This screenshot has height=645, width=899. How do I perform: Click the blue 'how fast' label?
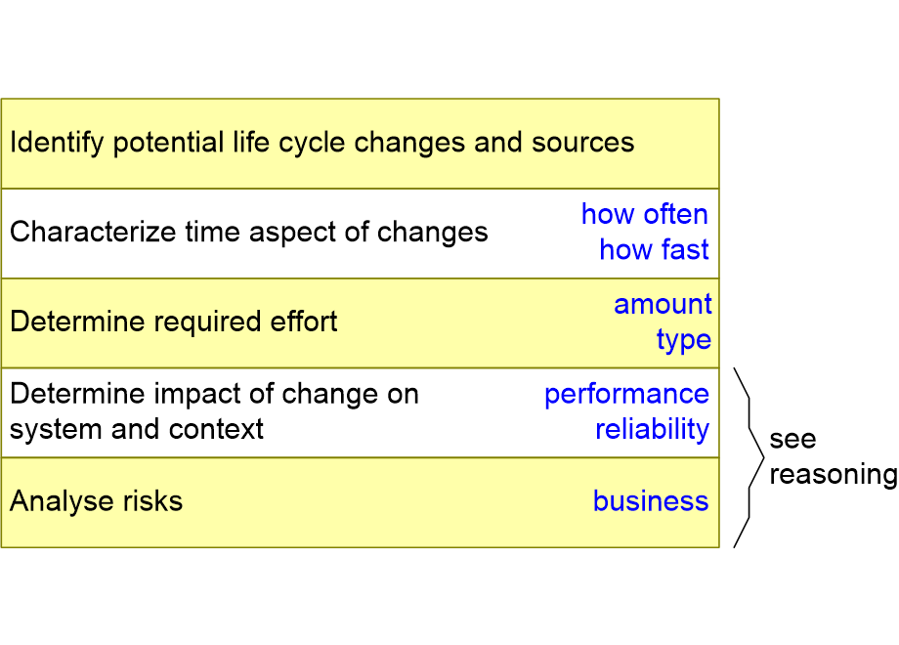pyautogui.click(x=654, y=249)
